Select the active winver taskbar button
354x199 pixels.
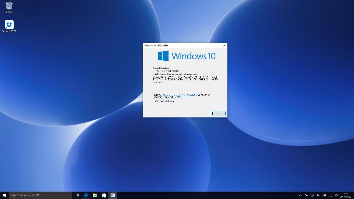(x=113, y=195)
